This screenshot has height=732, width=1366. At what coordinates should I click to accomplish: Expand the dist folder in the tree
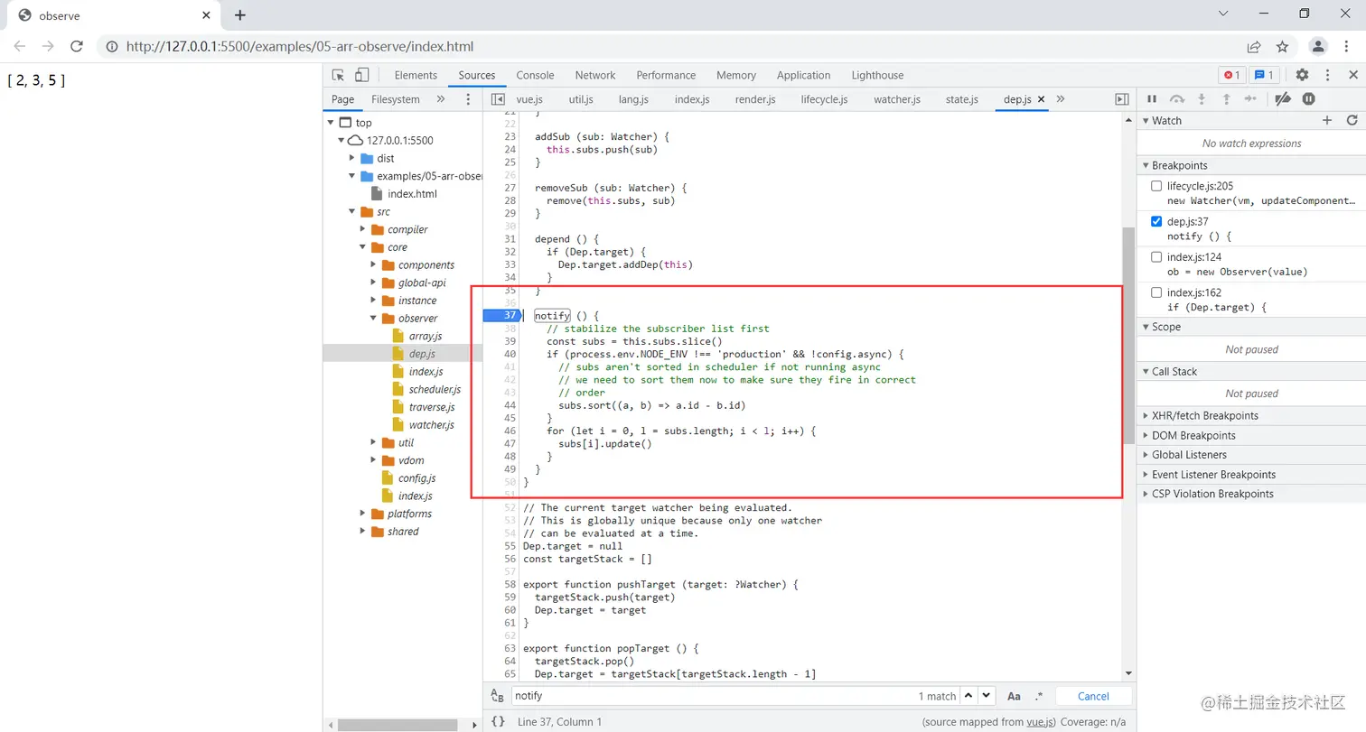[352, 158]
